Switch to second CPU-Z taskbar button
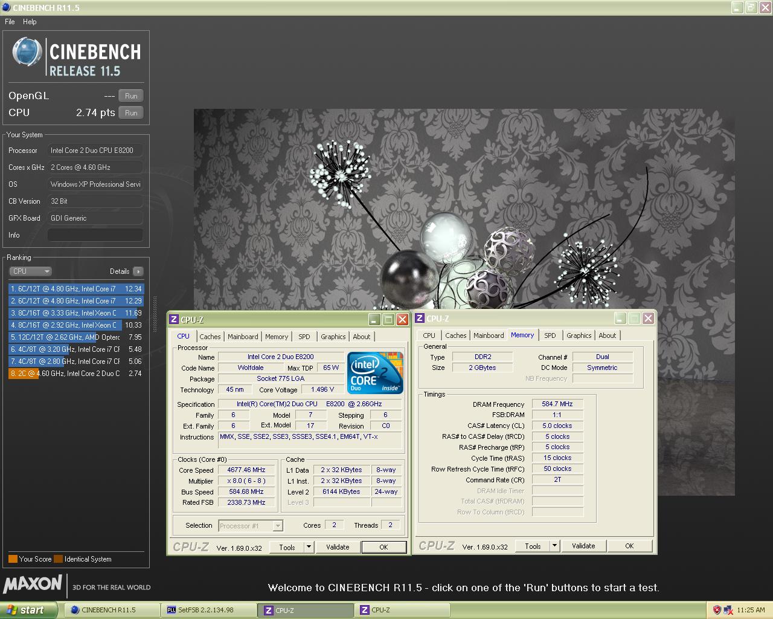 pos(402,610)
